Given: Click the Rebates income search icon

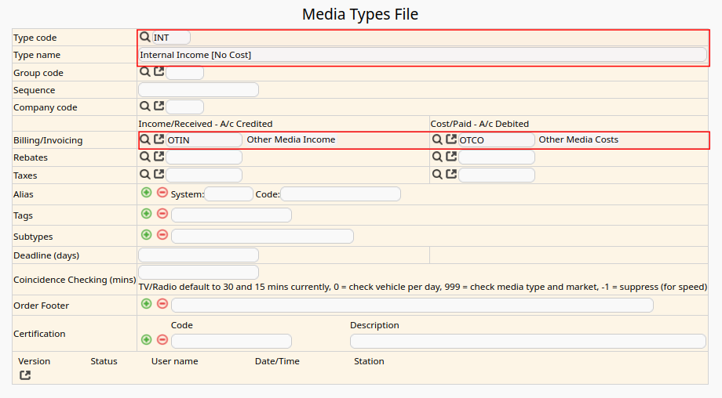Looking at the screenshot, I should 145,157.
